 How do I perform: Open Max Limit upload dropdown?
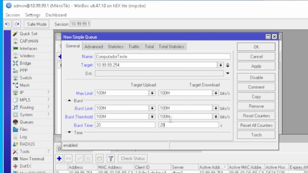point(152,93)
